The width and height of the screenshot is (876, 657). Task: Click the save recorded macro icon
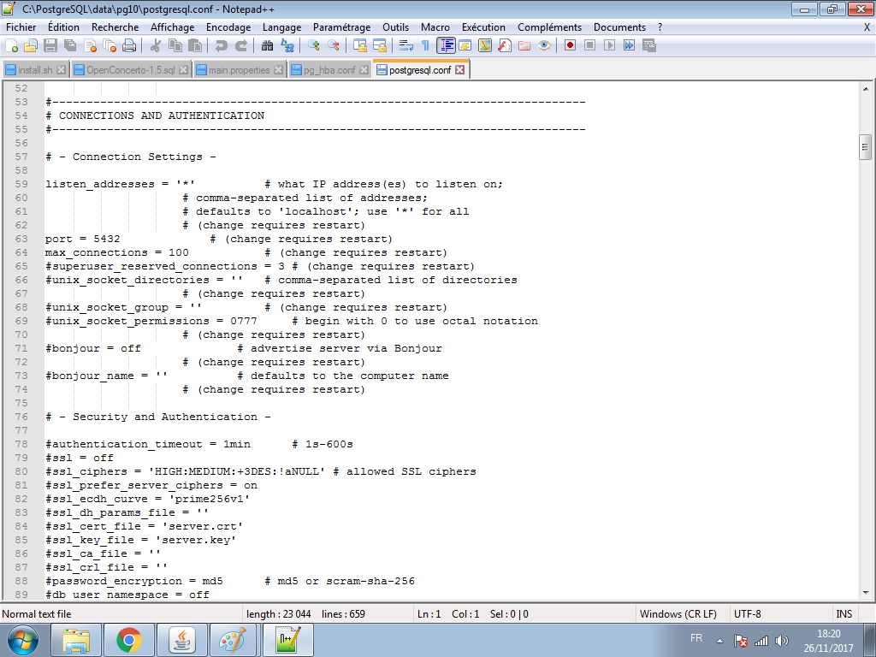pyautogui.click(x=648, y=46)
